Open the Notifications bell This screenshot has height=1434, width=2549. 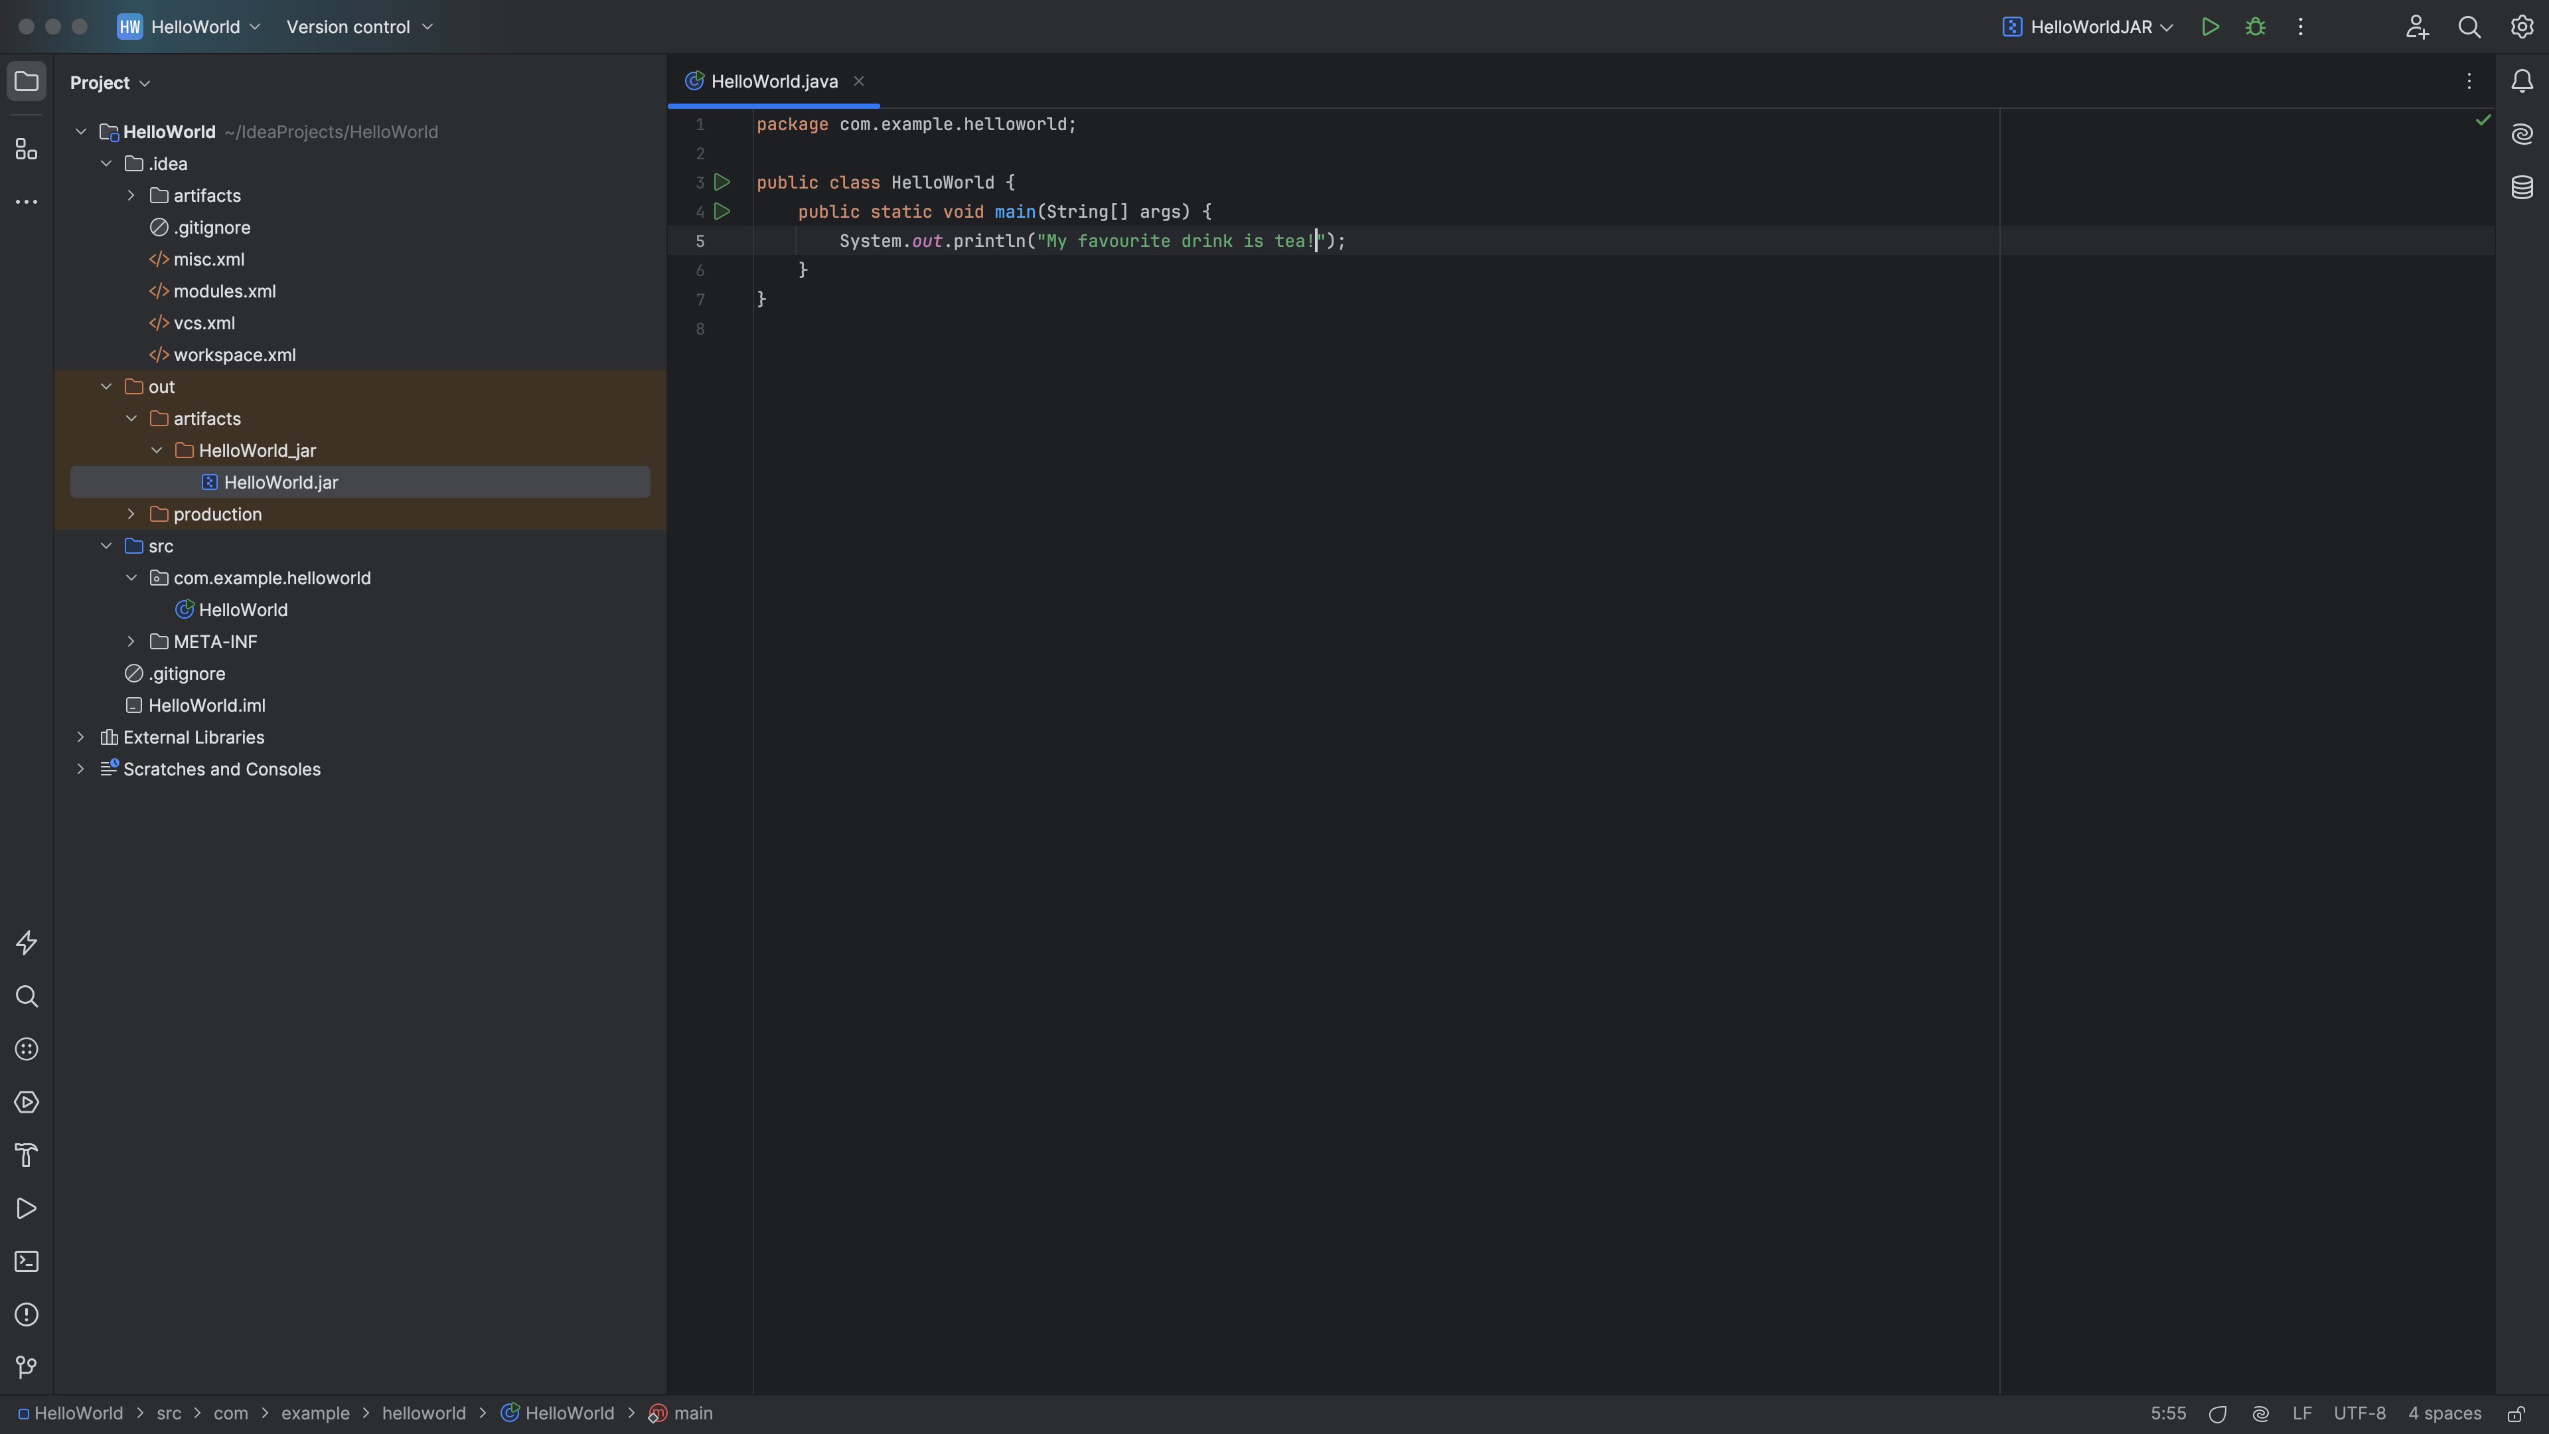2521,81
